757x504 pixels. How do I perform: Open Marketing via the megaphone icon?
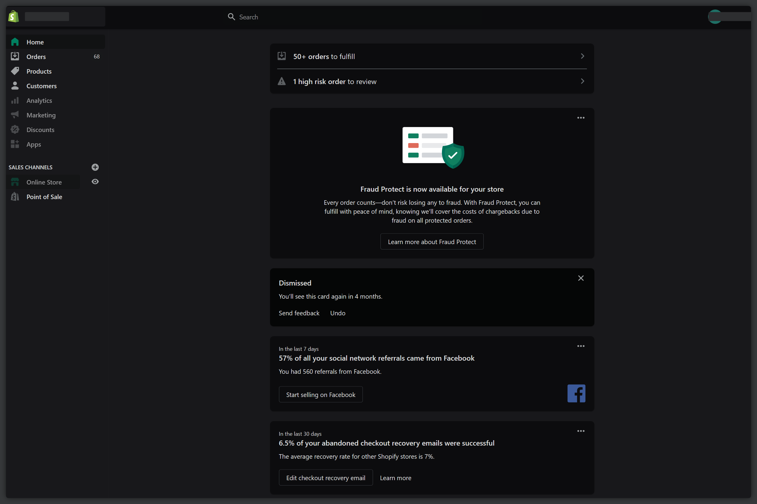(x=15, y=115)
